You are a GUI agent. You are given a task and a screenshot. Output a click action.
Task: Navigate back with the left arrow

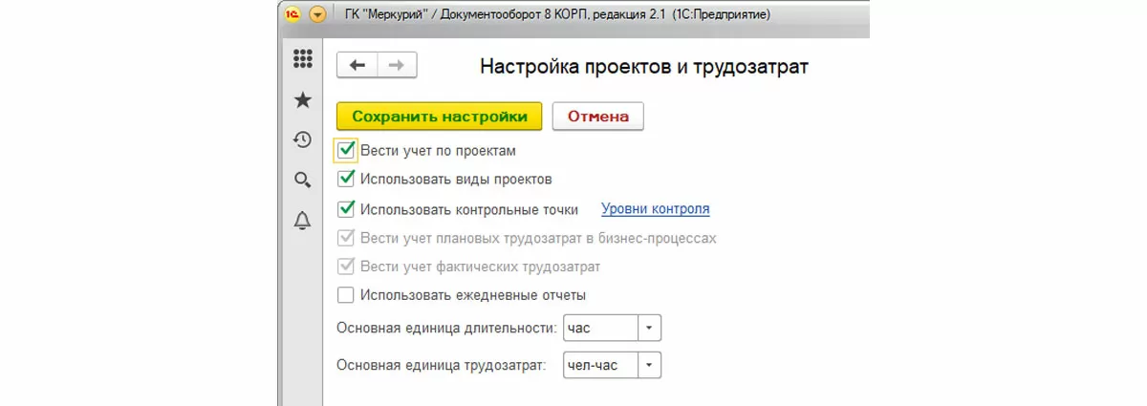tap(357, 65)
